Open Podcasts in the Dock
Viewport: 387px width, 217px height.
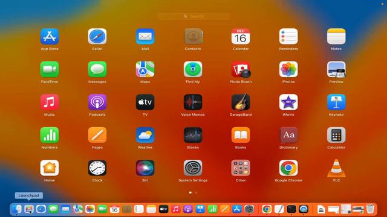click(x=188, y=209)
